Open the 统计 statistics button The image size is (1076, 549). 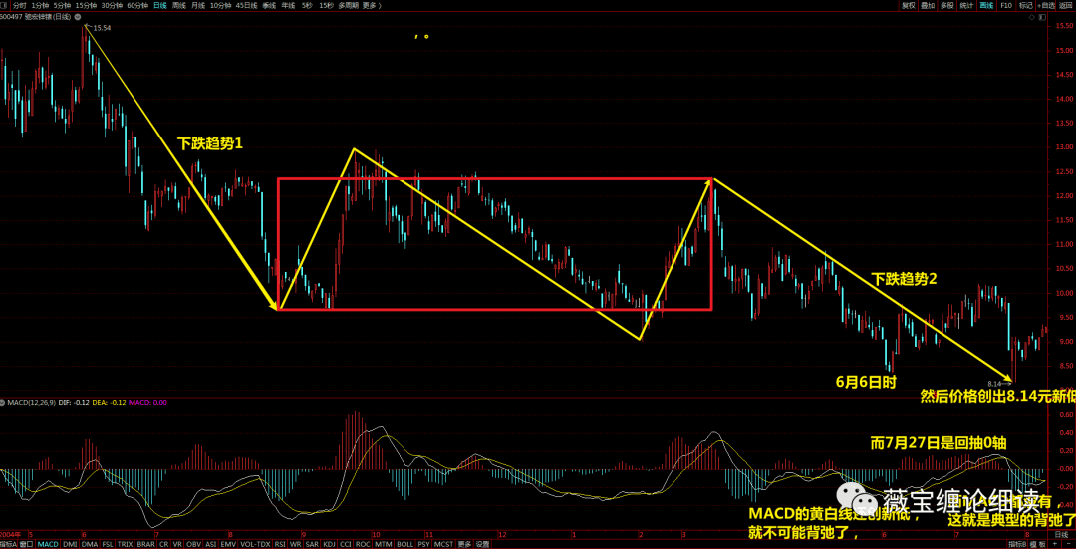point(966,6)
